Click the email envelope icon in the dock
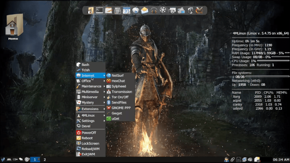Viewport: 290px width, 163px height. (145, 10)
